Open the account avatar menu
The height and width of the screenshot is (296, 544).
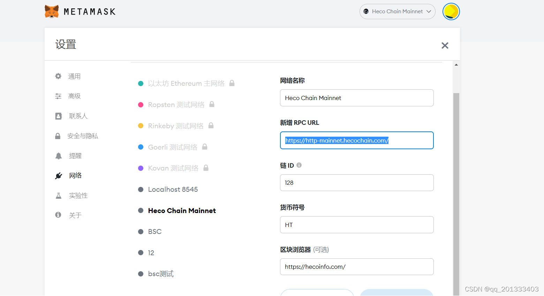[451, 12]
